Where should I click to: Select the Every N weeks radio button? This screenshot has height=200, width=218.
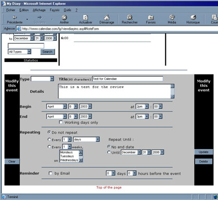pyautogui.click(x=49, y=147)
